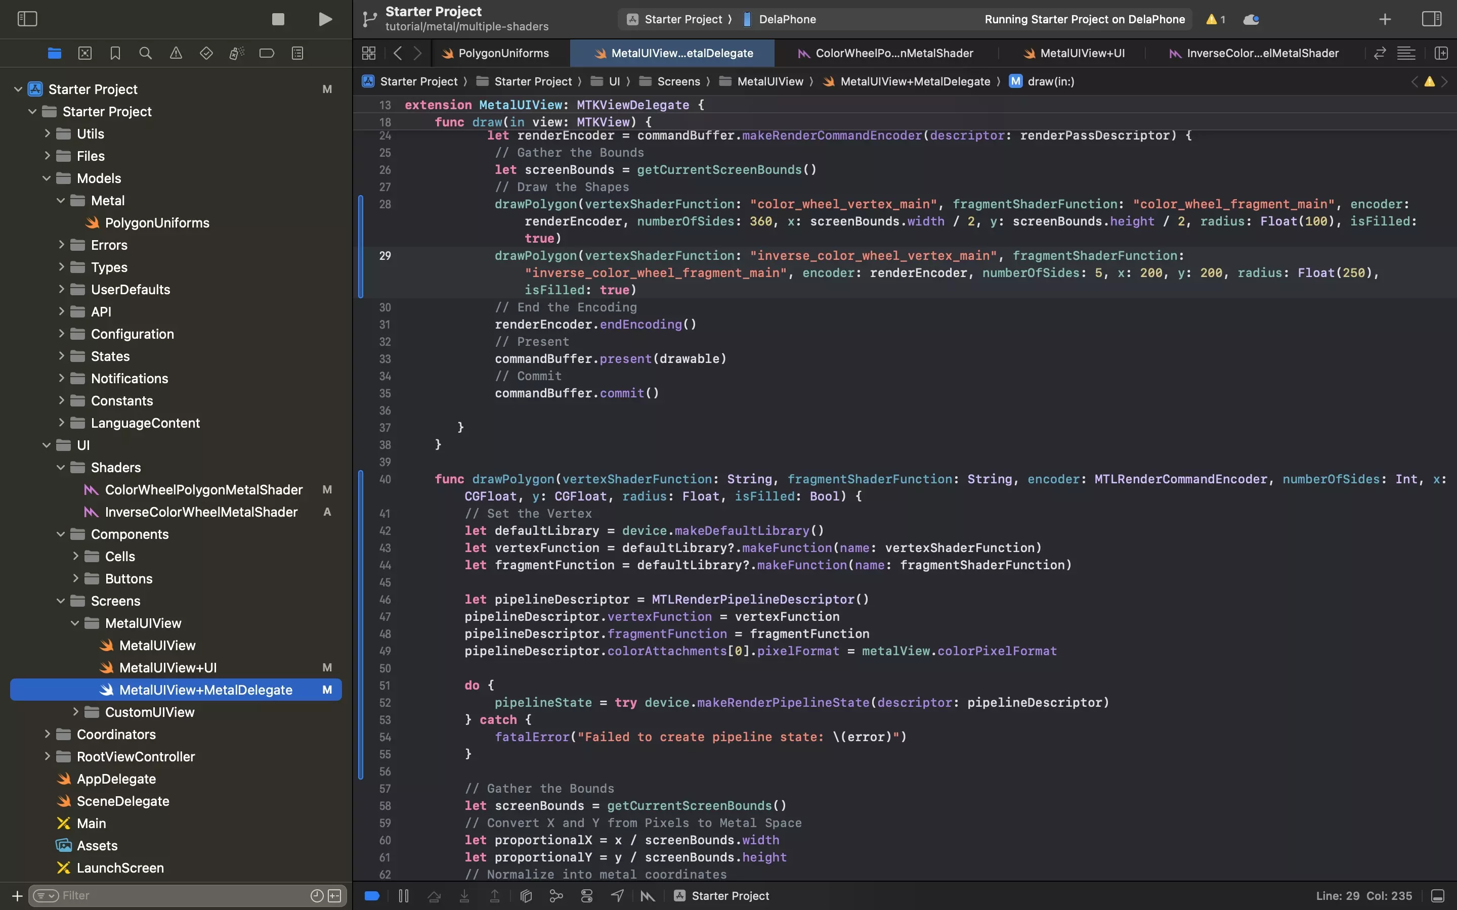Add a new editor split pane
The image size is (1457, 910).
[1441, 53]
